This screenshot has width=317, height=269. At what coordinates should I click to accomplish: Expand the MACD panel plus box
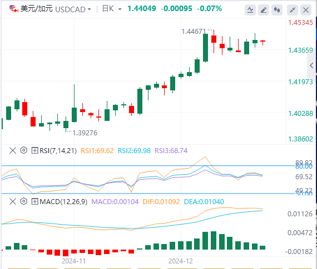click(35, 201)
